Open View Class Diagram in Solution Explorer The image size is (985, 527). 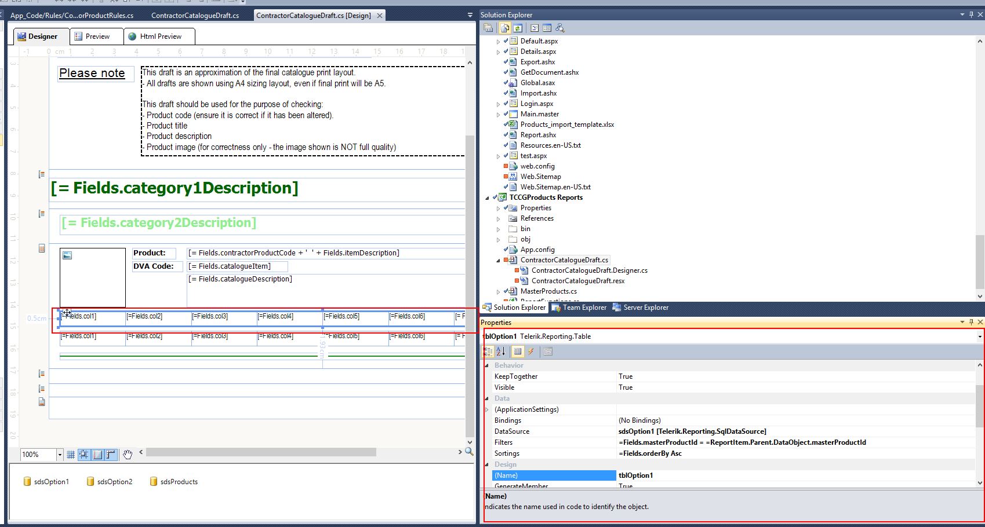coord(559,28)
